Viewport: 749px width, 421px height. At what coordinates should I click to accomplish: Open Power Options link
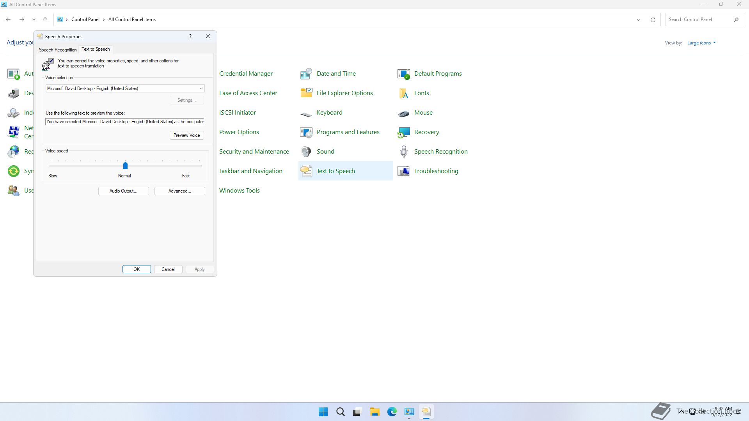tap(239, 132)
